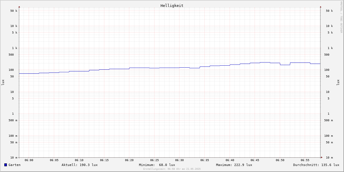Screen dimensions: 344x172
Task: Select the 06:45 time axis label
Action: click(255, 160)
